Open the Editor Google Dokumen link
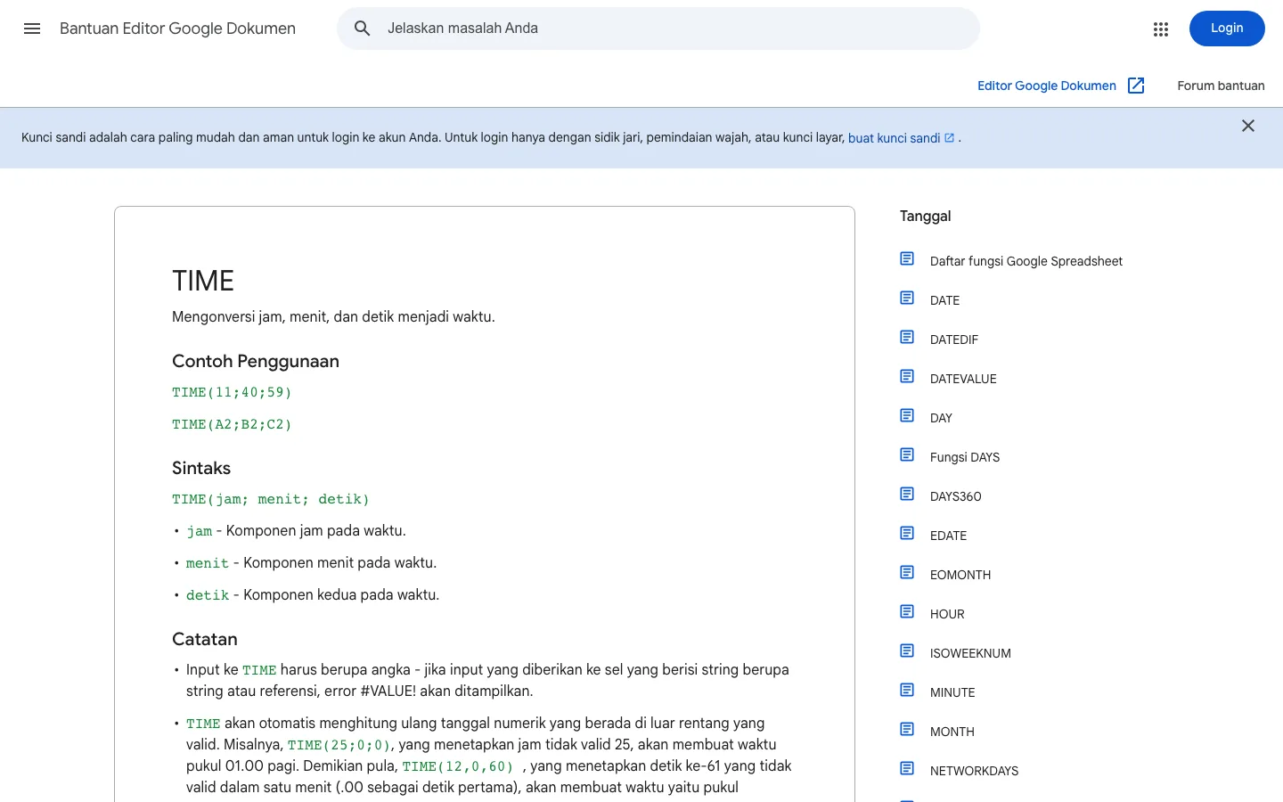 pyautogui.click(x=1047, y=86)
